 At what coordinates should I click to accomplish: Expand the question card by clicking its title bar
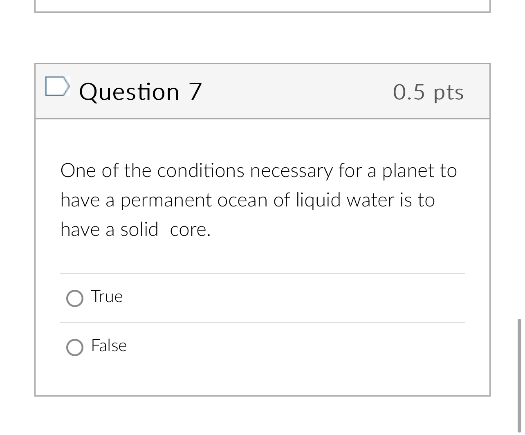(262, 92)
